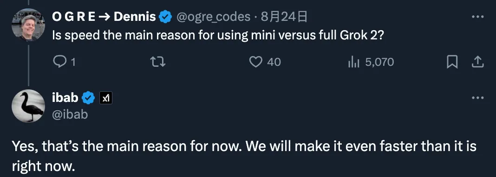This screenshot has width=496, height=177.
Task: Open ibab's profile from display name
Action: click(x=65, y=98)
